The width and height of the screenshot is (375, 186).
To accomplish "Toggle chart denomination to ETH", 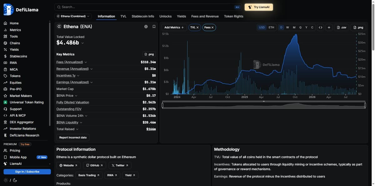I will pos(271,28).
